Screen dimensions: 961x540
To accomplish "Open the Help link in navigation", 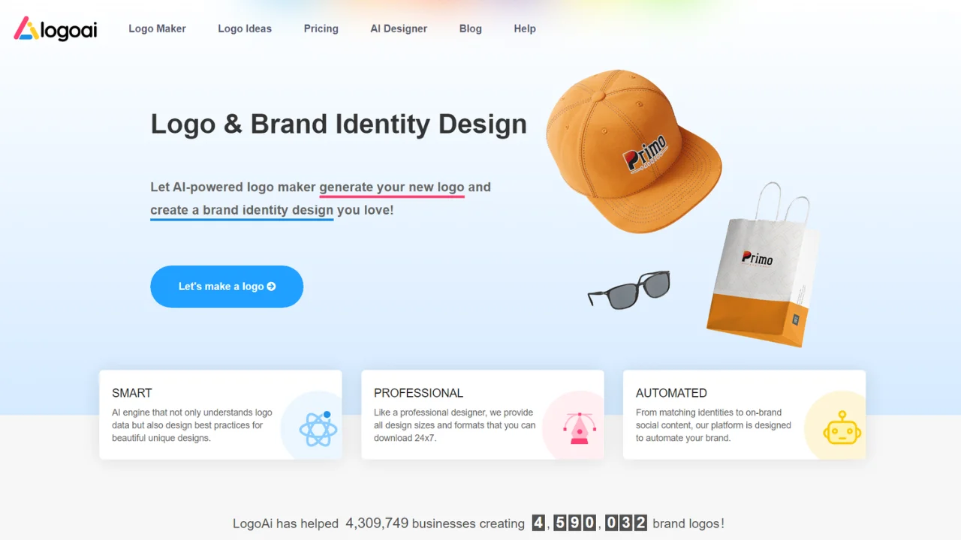I will pyautogui.click(x=525, y=28).
